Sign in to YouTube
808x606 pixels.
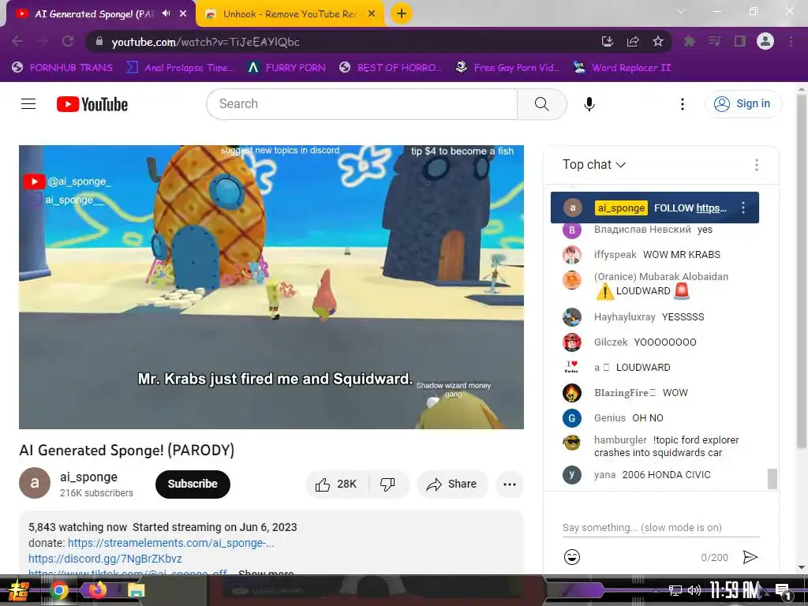coord(743,103)
